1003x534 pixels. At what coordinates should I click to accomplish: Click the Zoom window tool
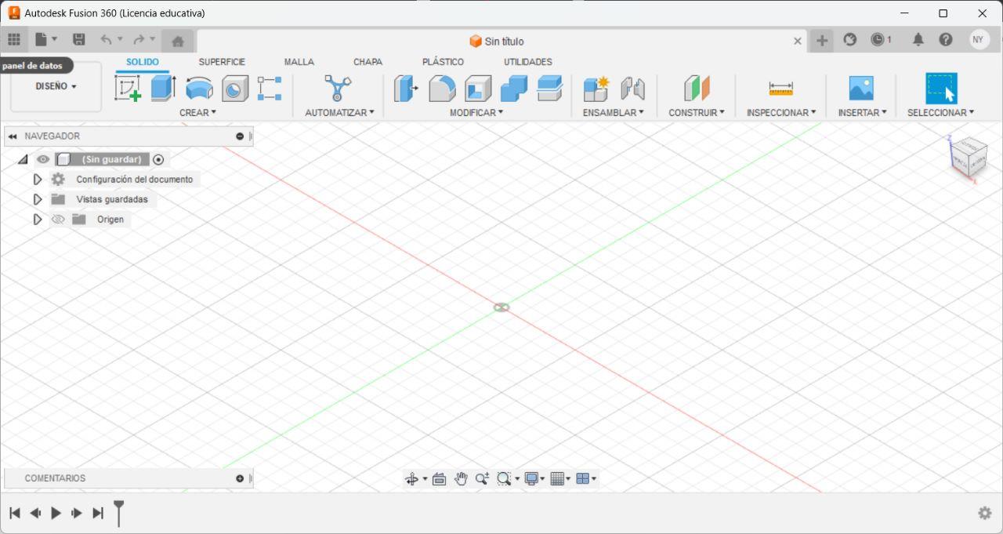coord(504,479)
